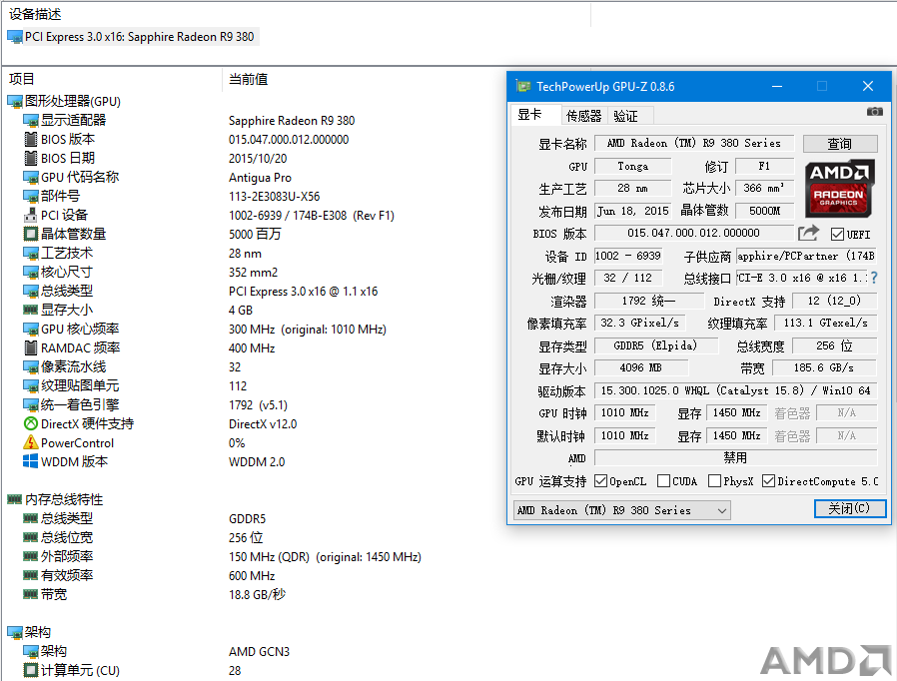Toggle the UEFI checkbox
The width and height of the screenshot is (897, 681).
tap(837, 234)
